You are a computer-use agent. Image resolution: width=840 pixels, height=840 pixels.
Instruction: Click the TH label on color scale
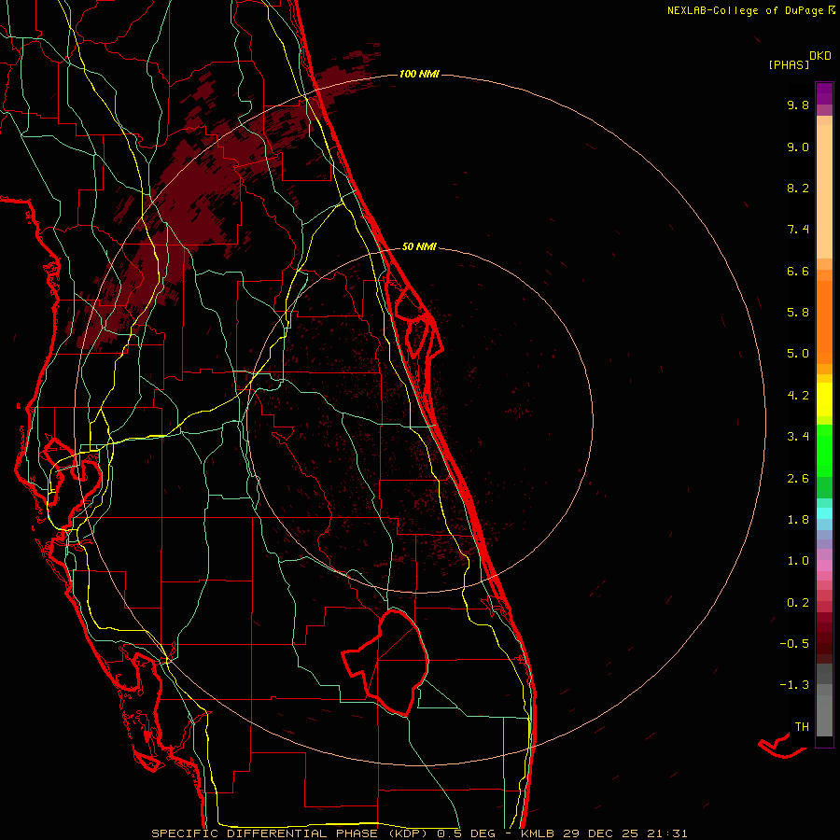pos(802,727)
